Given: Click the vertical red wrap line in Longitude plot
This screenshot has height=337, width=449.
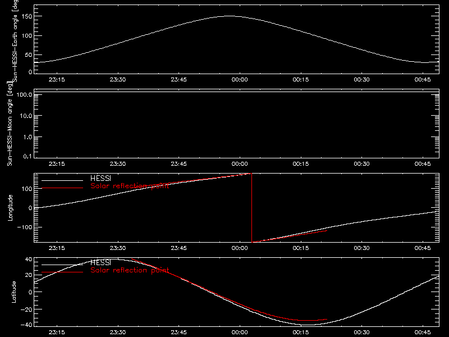Looking at the screenshot, I should (251, 208).
